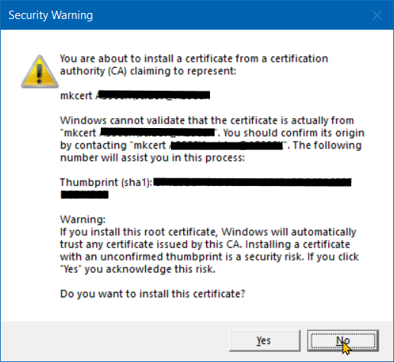Image resolution: width=394 pixels, height=362 pixels.
Task: Click the 'If you install this root certificate' line
Action: coord(208,232)
